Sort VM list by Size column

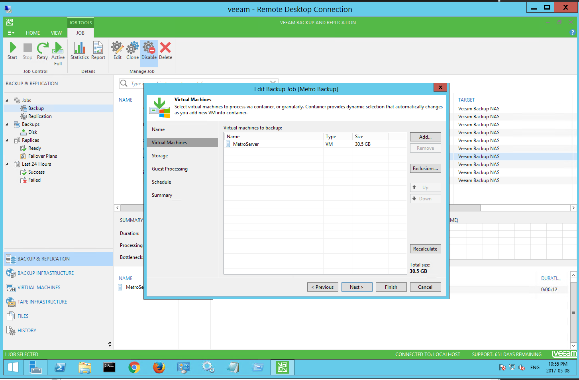coord(370,137)
